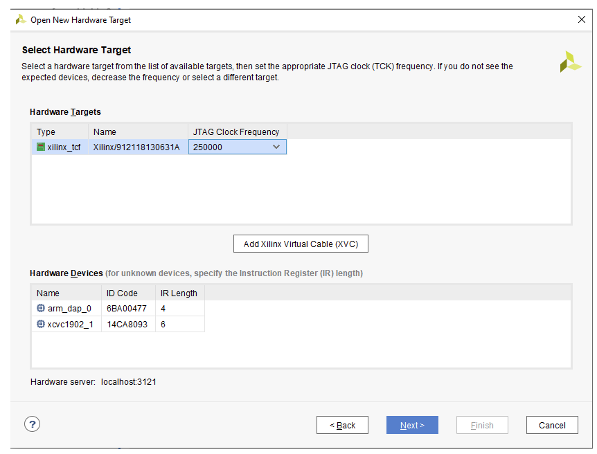Cancel the hardware target wizard
Viewport: 597px width, 454px height.
(x=552, y=425)
